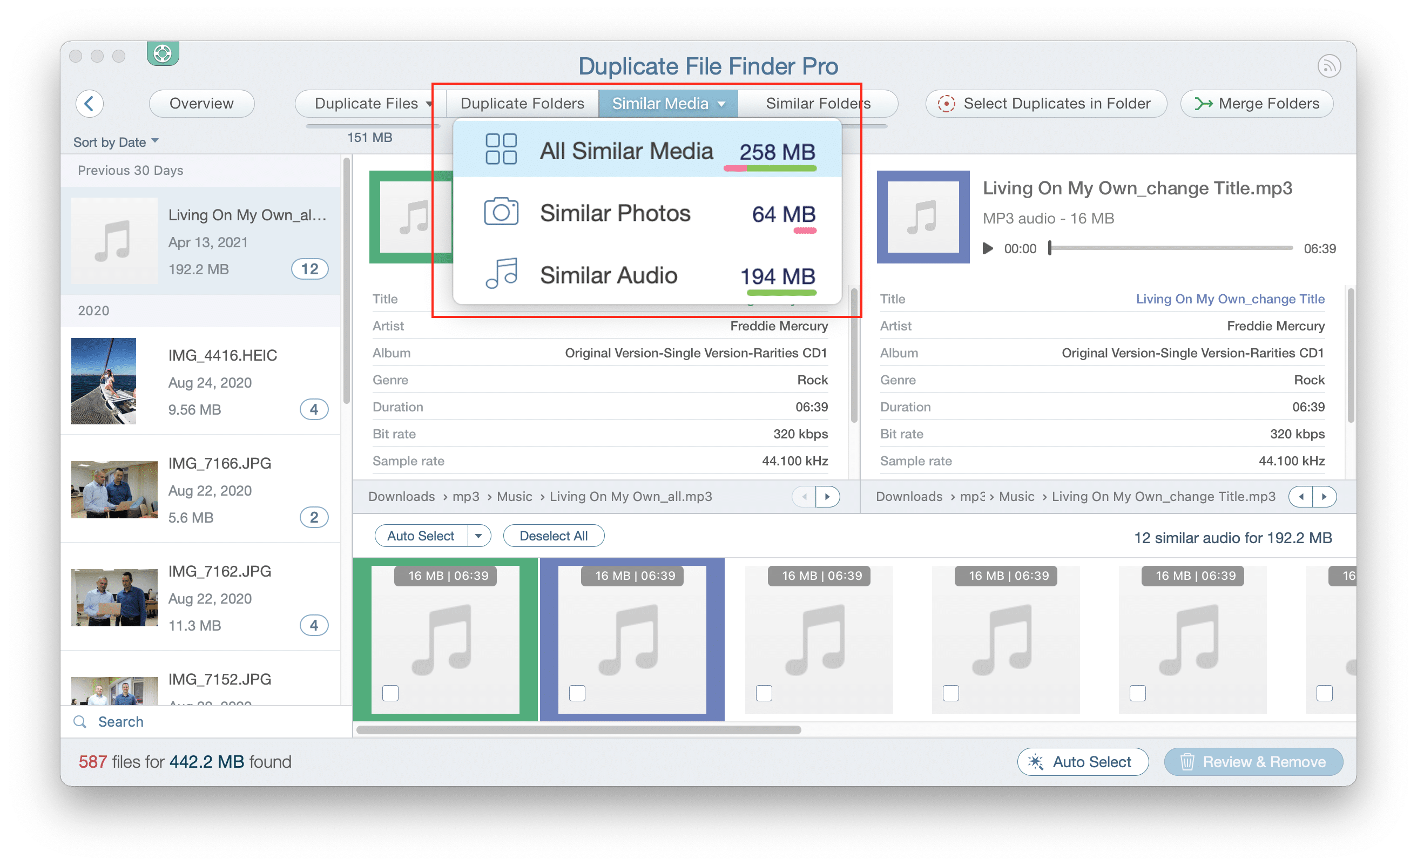Switch to the Duplicate Folders tab
The image size is (1417, 866).
pos(522,104)
